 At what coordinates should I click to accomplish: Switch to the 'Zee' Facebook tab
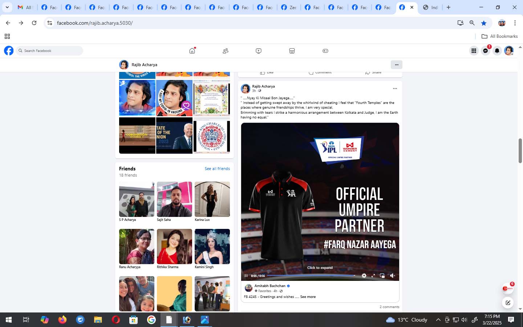[x=289, y=7]
